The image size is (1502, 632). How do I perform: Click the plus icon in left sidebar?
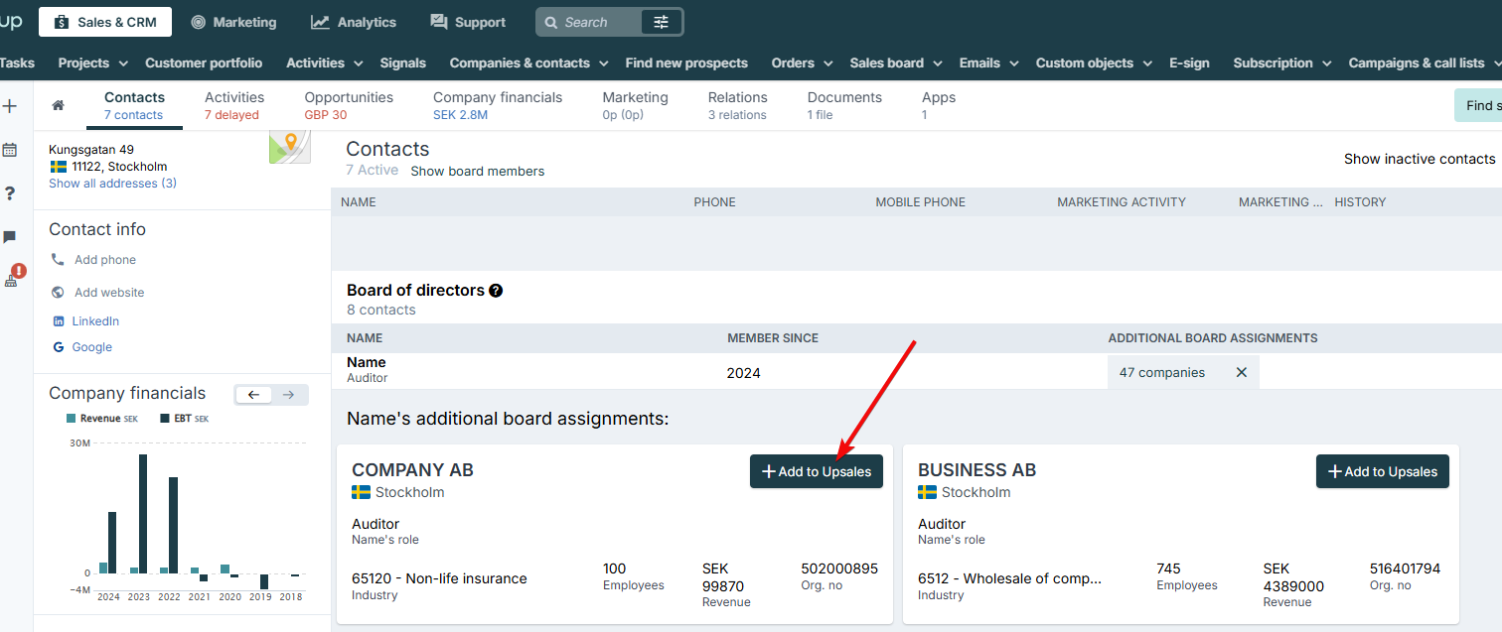10,106
